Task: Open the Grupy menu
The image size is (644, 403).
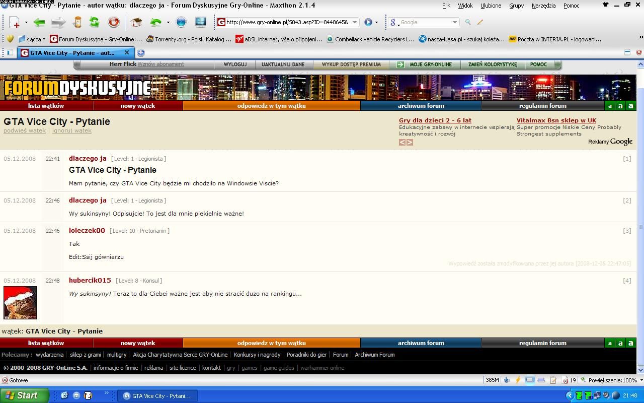Action: pyautogui.click(x=516, y=6)
